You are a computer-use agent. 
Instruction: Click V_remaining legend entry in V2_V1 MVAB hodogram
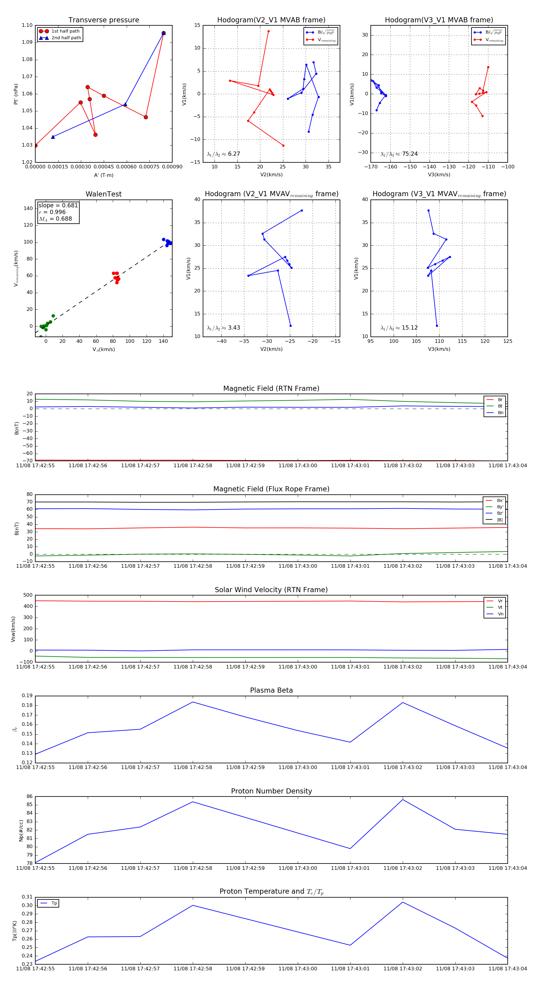[x=321, y=40]
